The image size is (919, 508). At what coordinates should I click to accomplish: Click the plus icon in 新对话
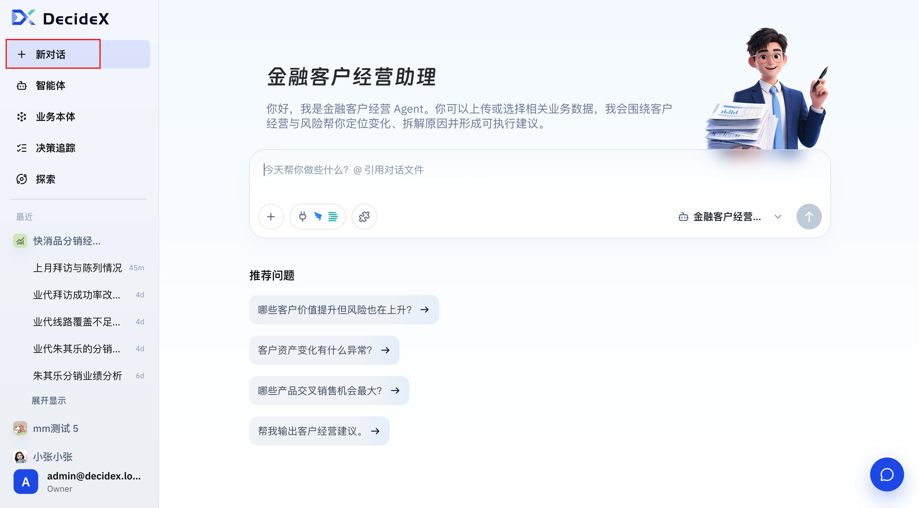pos(22,54)
